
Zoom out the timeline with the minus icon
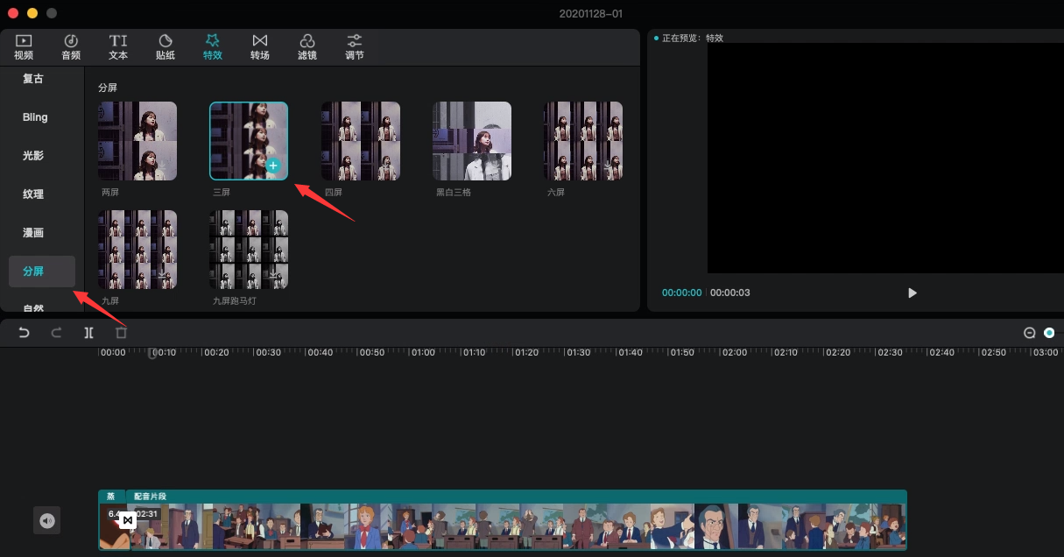pos(1030,333)
